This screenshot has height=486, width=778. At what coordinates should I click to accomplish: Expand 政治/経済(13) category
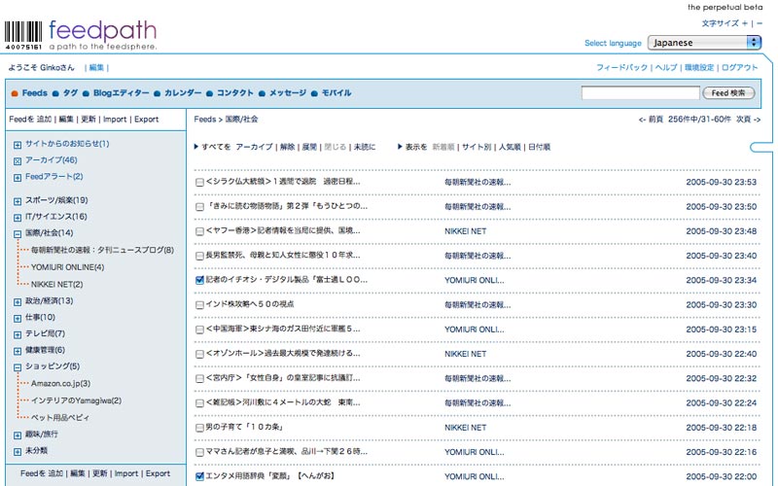[18, 302]
